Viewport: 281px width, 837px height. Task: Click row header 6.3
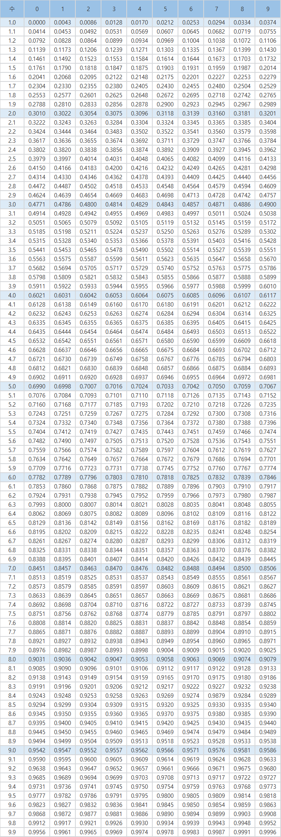12,505
